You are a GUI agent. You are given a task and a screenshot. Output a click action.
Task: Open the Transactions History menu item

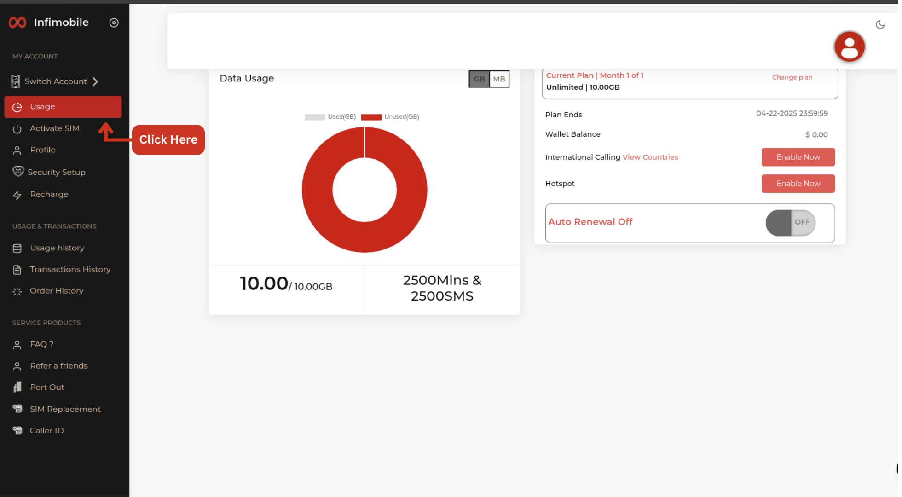(x=70, y=270)
